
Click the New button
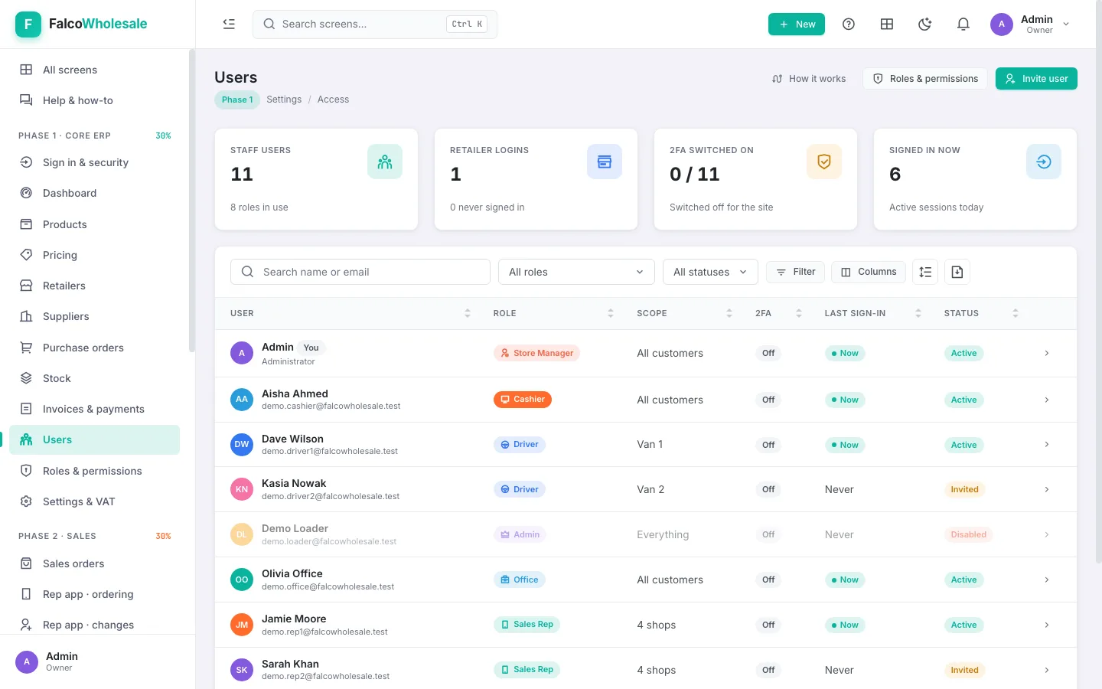click(797, 24)
